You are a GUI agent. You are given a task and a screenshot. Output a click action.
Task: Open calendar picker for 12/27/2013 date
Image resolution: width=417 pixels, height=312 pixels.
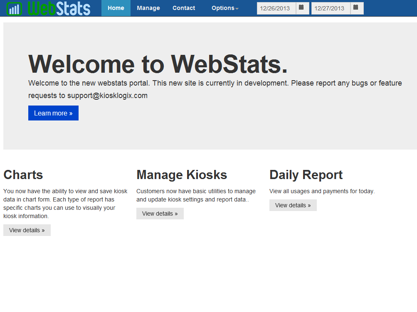click(x=357, y=8)
